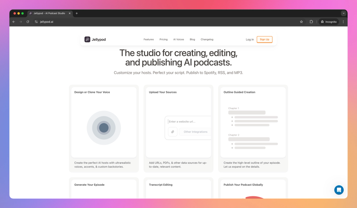The height and width of the screenshot is (208, 357).
Task: Open the Changelog nav link
Action: click(207, 39)
